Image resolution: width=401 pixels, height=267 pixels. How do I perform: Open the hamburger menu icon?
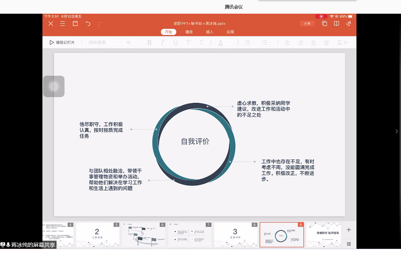tap(63, 24)
